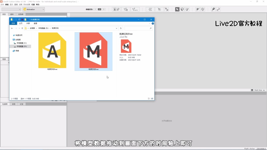Open the empty dropdown left of Animation
This screenshot has width=267, height=150.
point(11,10)
